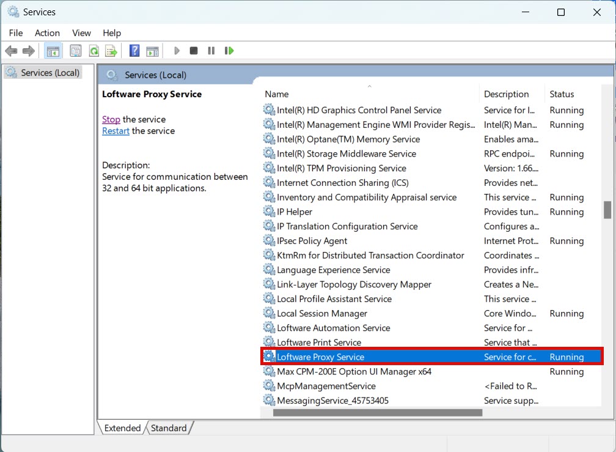Click the Restart Service toolbar icon
This screenshot has height=452, width=616.
click(229, 51)
